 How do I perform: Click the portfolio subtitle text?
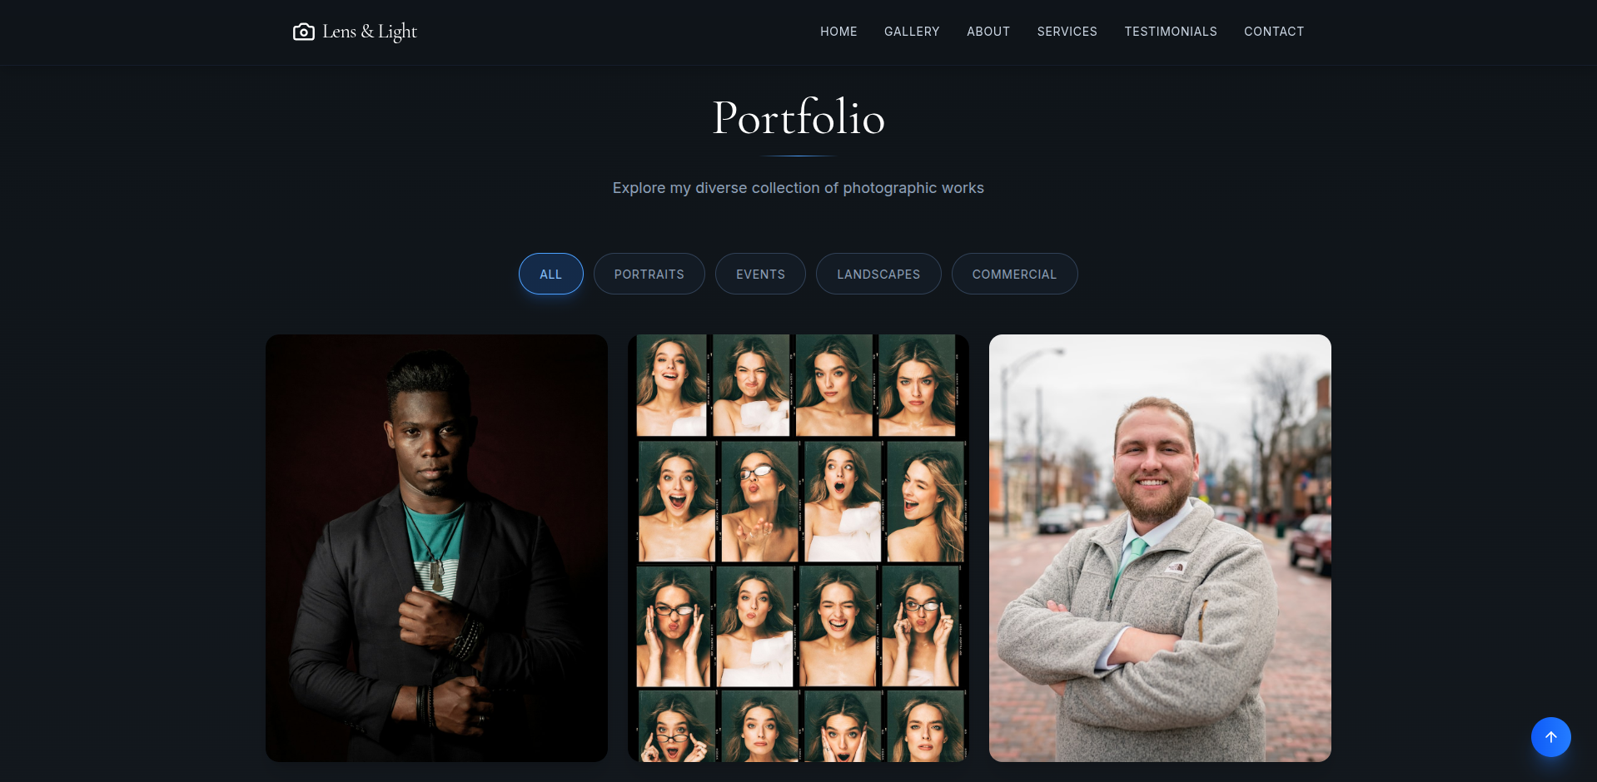coord(798,188)
